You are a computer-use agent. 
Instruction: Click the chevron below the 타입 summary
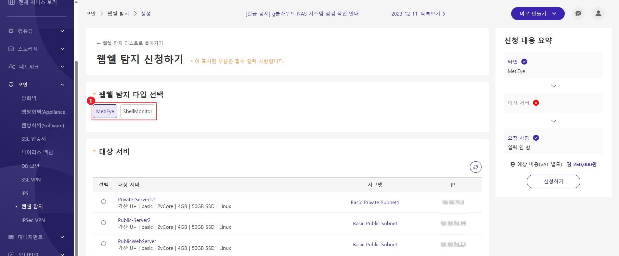(554, 86)
